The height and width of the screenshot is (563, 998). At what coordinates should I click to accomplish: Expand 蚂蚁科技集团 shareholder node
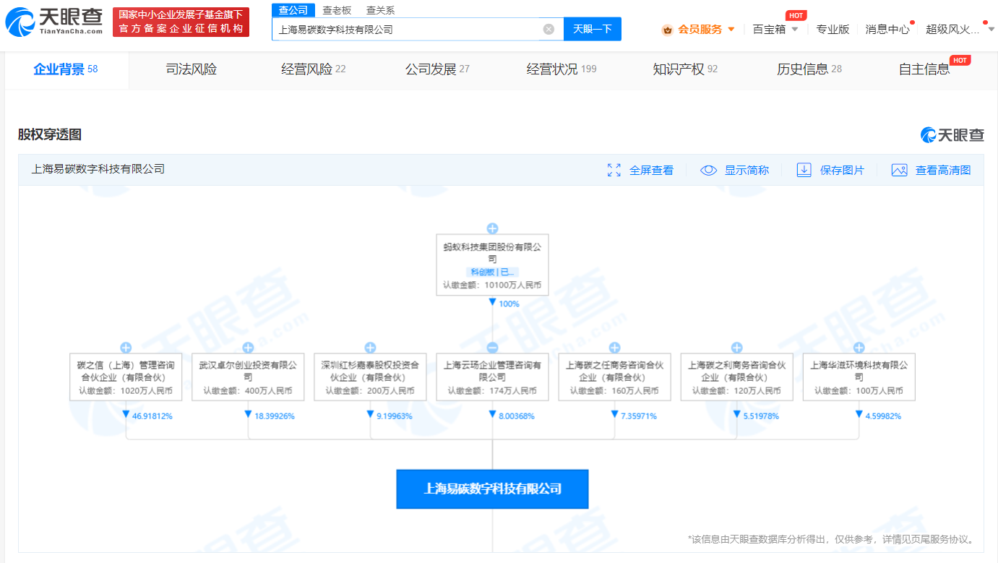coord(492,228)
